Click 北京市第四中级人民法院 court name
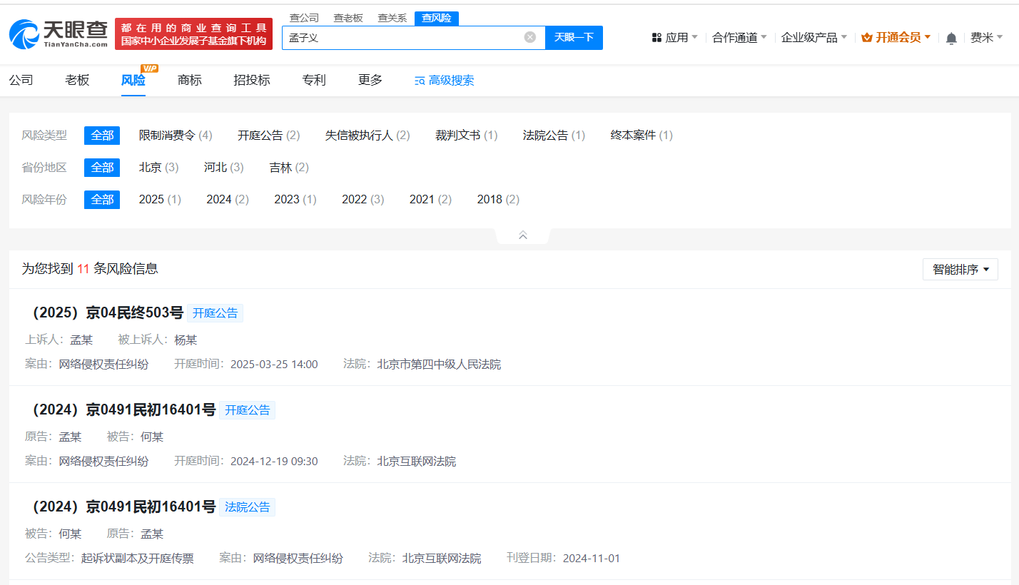 [439, 365]
